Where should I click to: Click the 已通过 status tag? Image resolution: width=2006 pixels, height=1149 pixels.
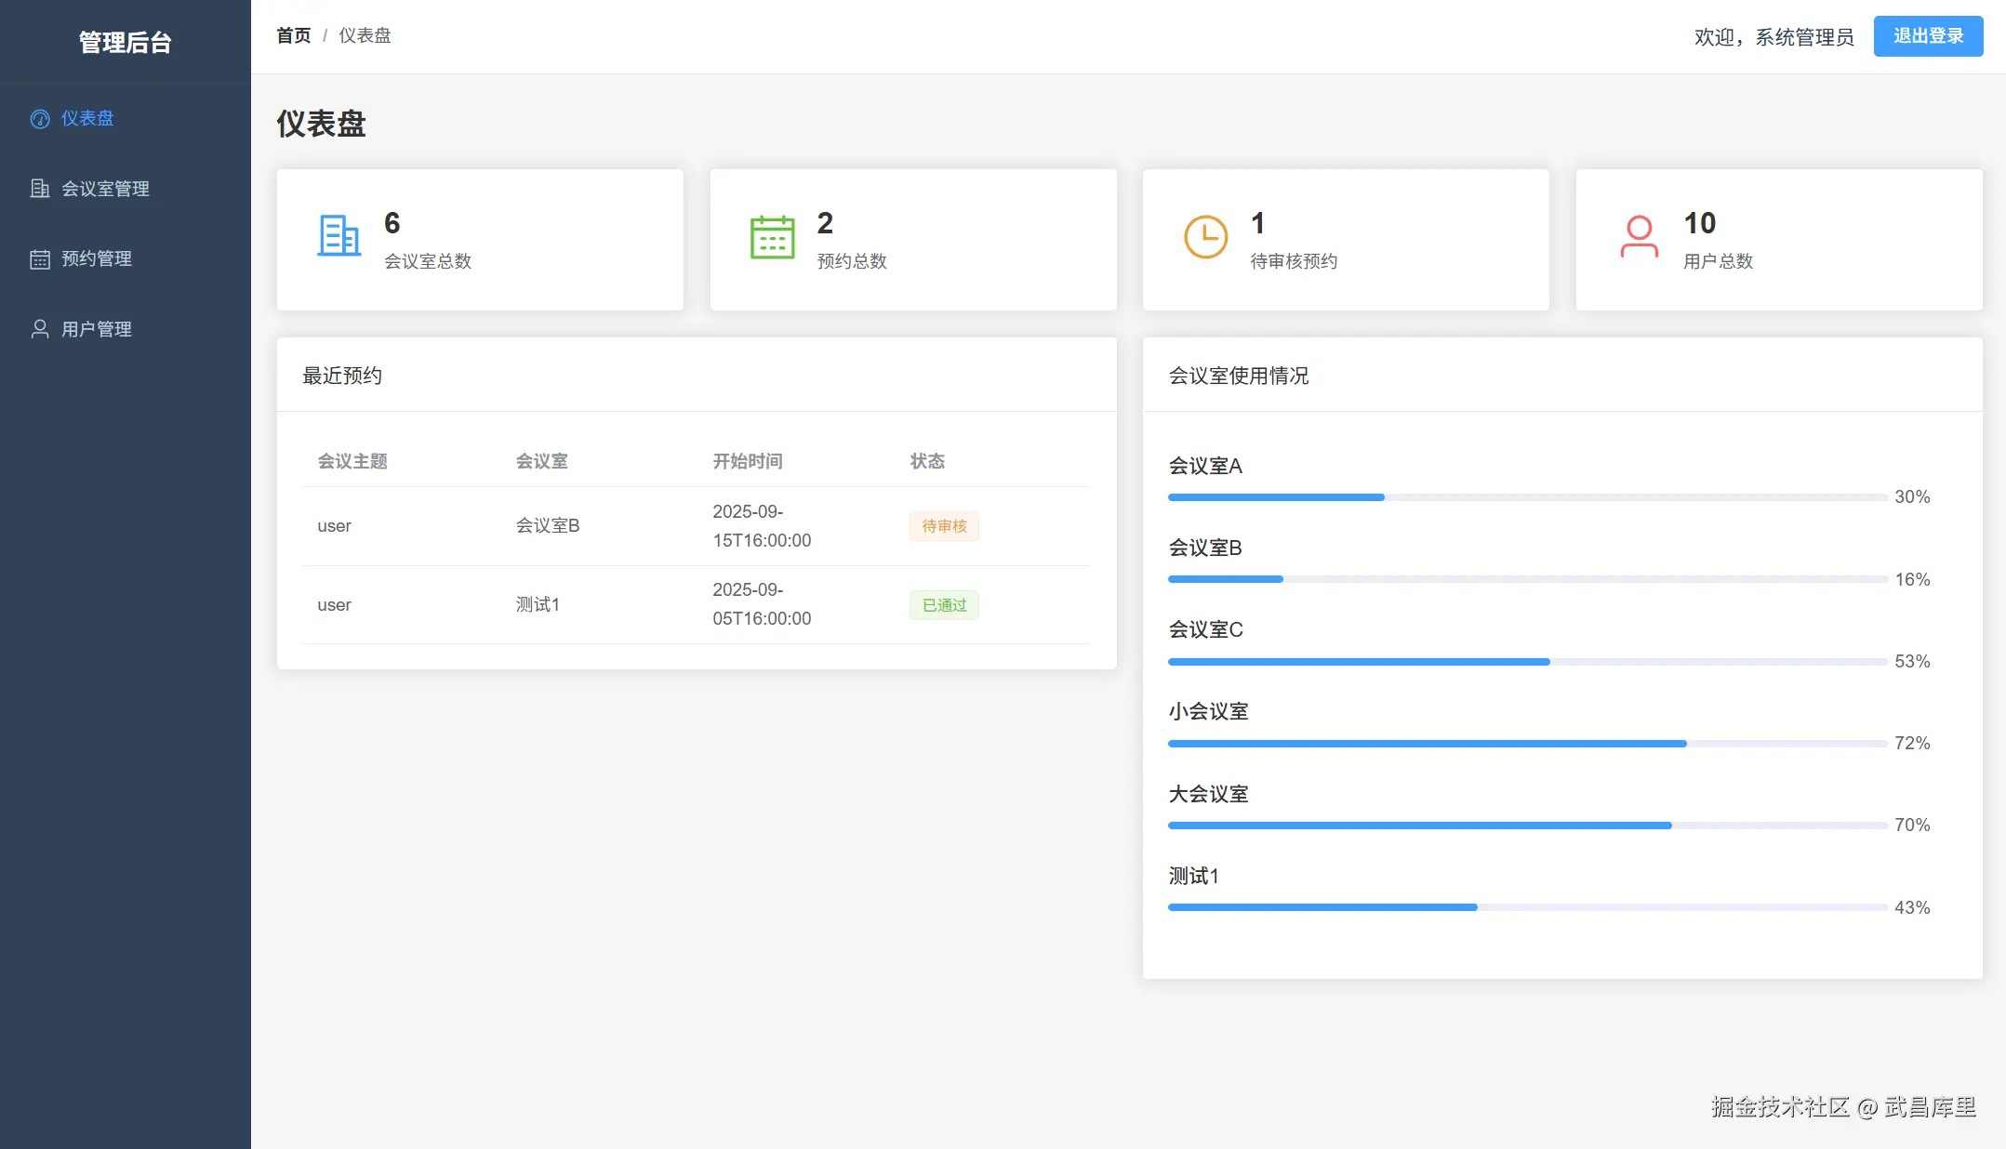point(944,605)
